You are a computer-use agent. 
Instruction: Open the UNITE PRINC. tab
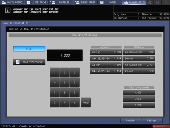(12, 2)
